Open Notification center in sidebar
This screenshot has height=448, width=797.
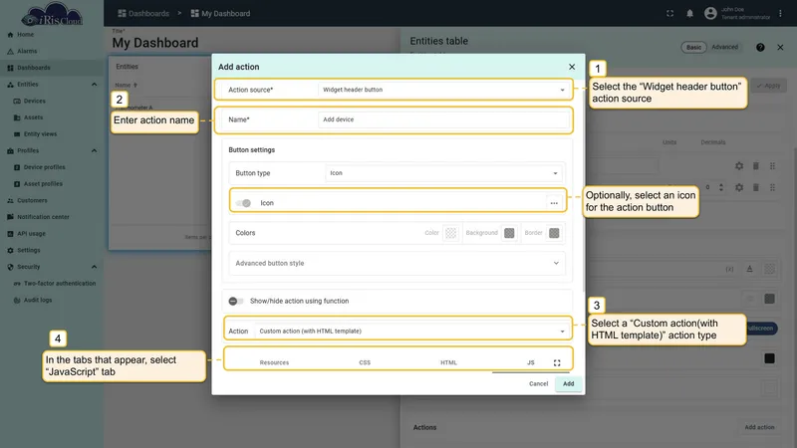point(43,217)
